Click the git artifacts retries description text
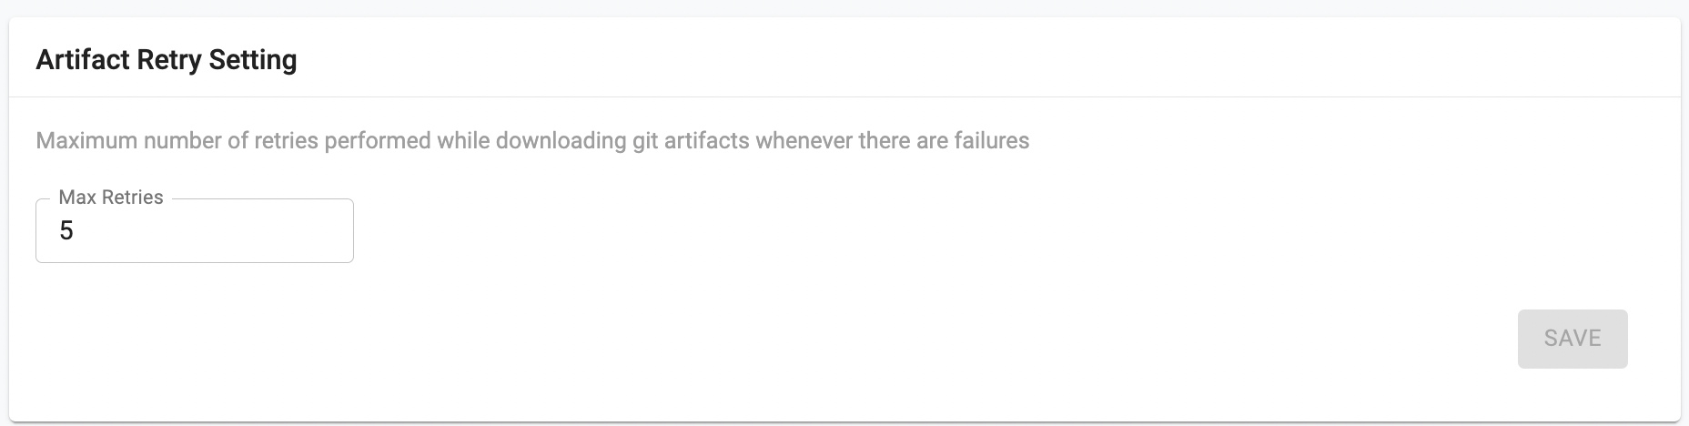 tap(532, 141)
